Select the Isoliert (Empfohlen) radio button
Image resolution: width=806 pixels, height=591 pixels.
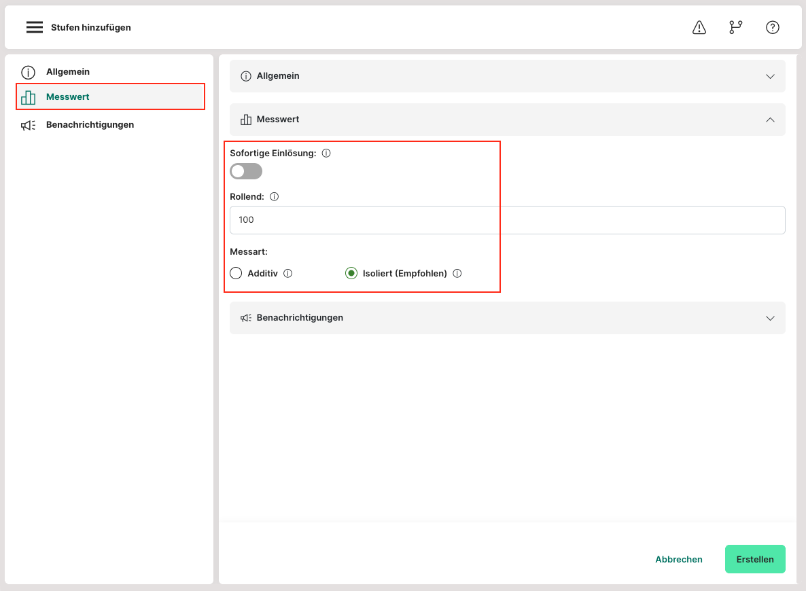tap(351, 274)
